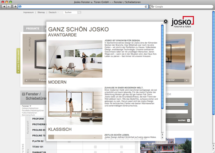Open the Google search magnifier options
The height and width of the screenshot is (153, 215).
(x=153, y=6)
